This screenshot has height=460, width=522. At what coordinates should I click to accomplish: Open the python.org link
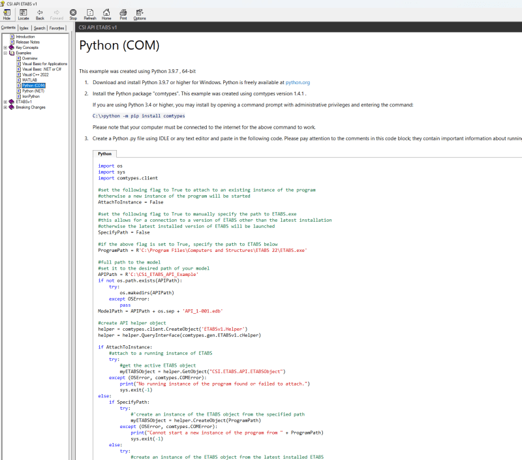click(x=298, y=83)
